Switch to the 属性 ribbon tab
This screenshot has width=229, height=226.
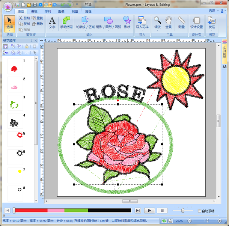[88, 11]
